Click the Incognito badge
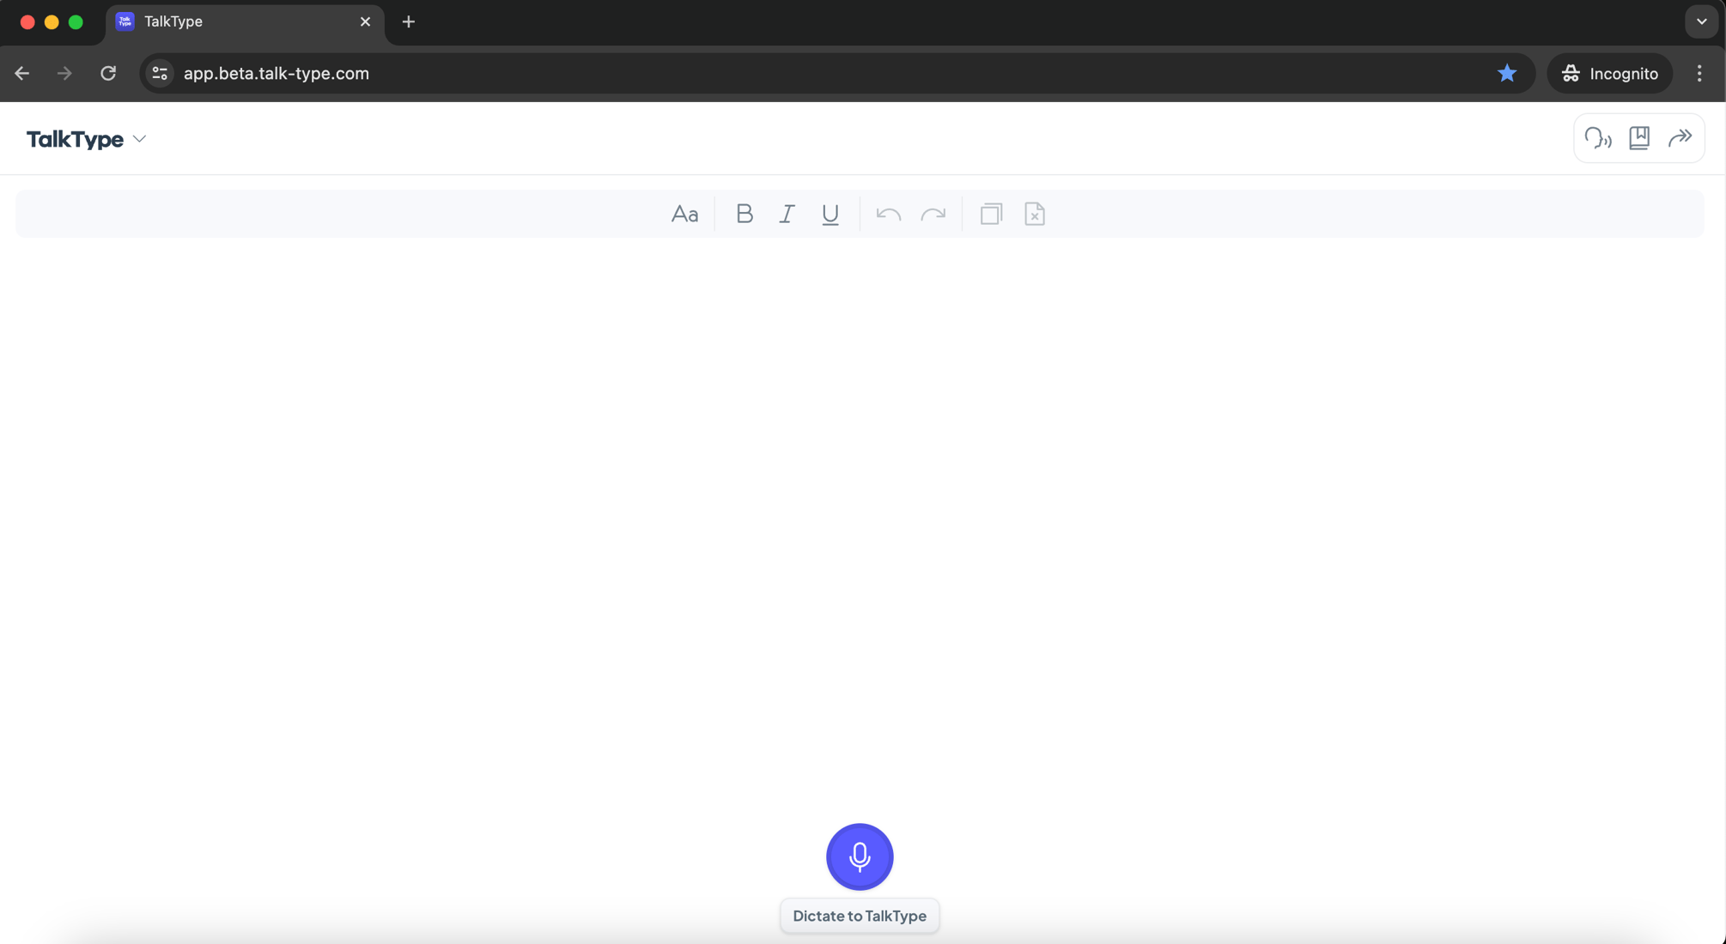The height and width of the screenshot is (944, 1726). pyautogui.click(x=1610, y=73)
